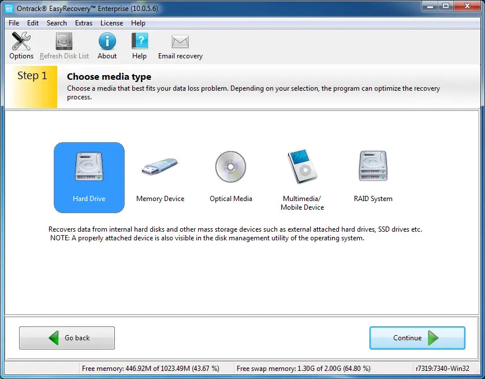485x379 pixels.
Task: Minimize the EasyRecovery window
Action: tap(430, 6)
